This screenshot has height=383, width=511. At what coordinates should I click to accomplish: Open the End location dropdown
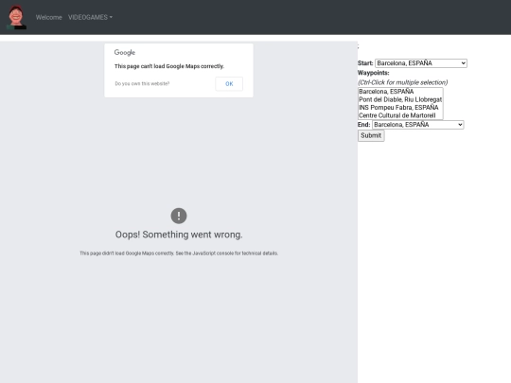418,125
